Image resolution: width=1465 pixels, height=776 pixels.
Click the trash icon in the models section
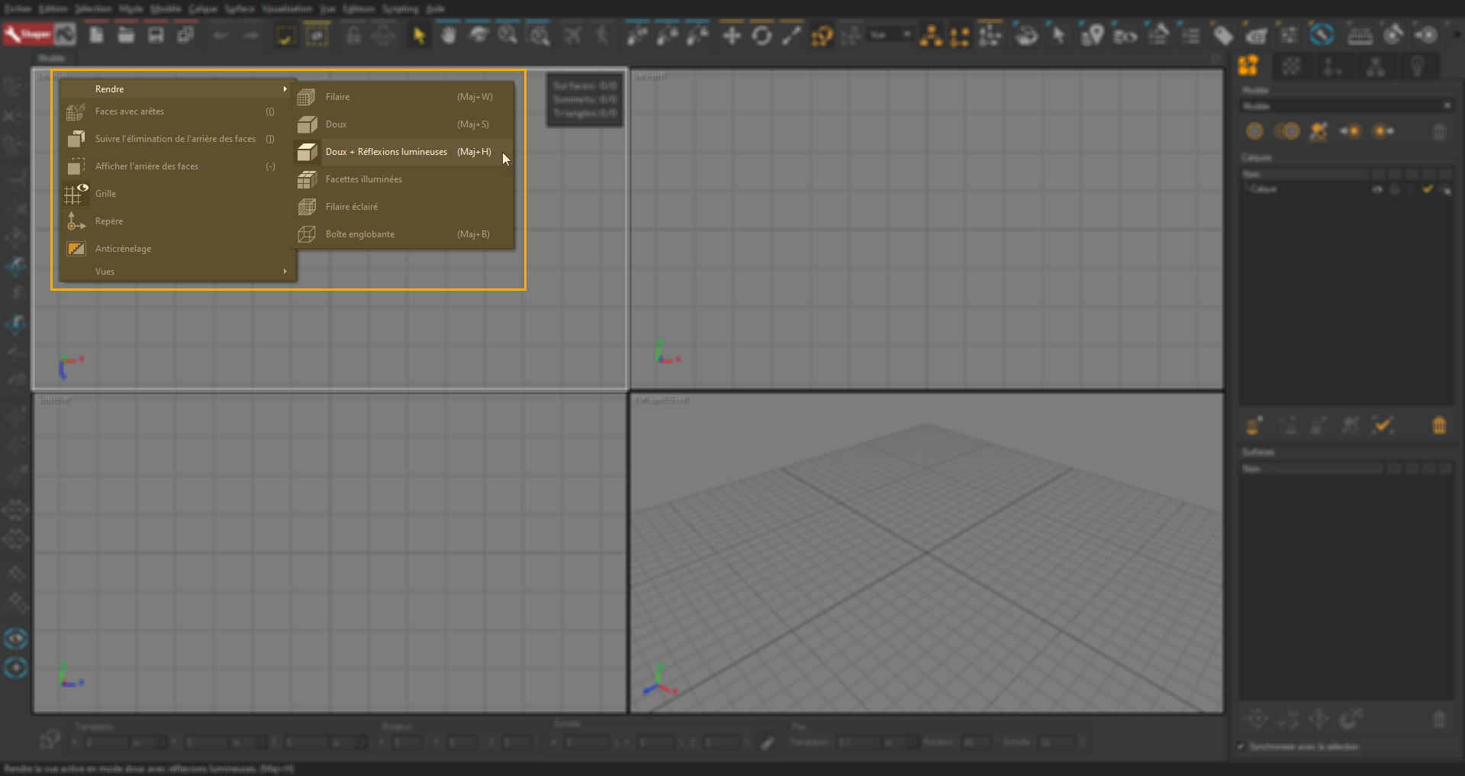pyautogui.click(x=1439, y=131)
